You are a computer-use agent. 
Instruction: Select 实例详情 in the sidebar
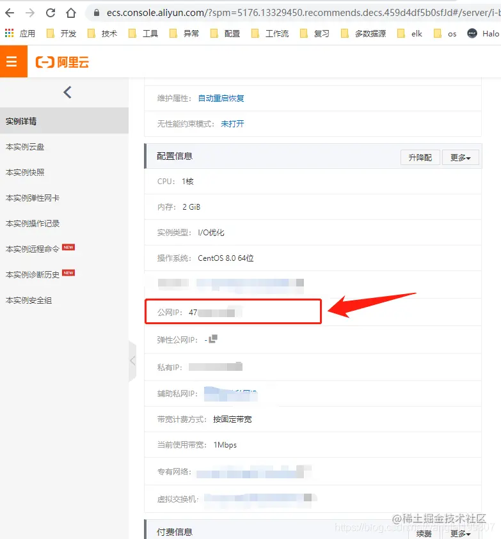pos(64,121)
